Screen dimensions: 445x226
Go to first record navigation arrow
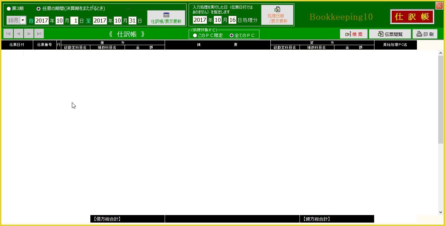8,34
